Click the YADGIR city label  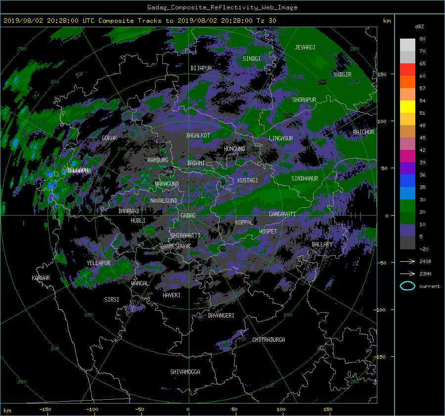342,75
